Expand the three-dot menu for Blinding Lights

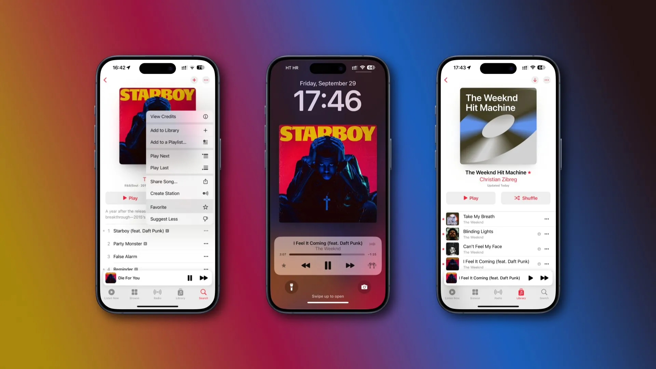pyautogui.click(x=547, y=233)
